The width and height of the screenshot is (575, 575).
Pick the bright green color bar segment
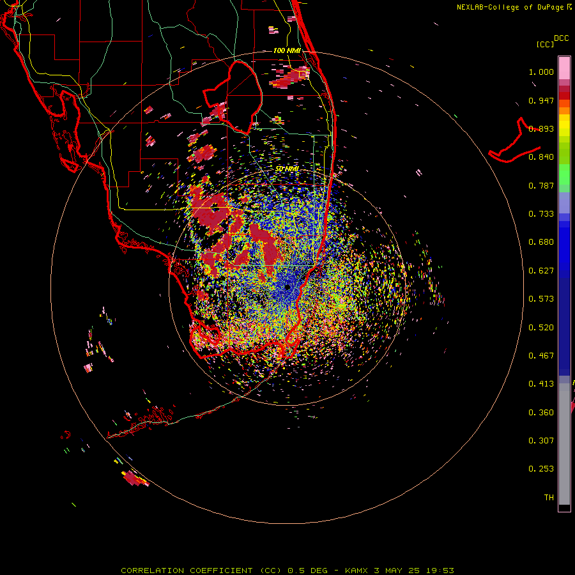tap(564, 174)
